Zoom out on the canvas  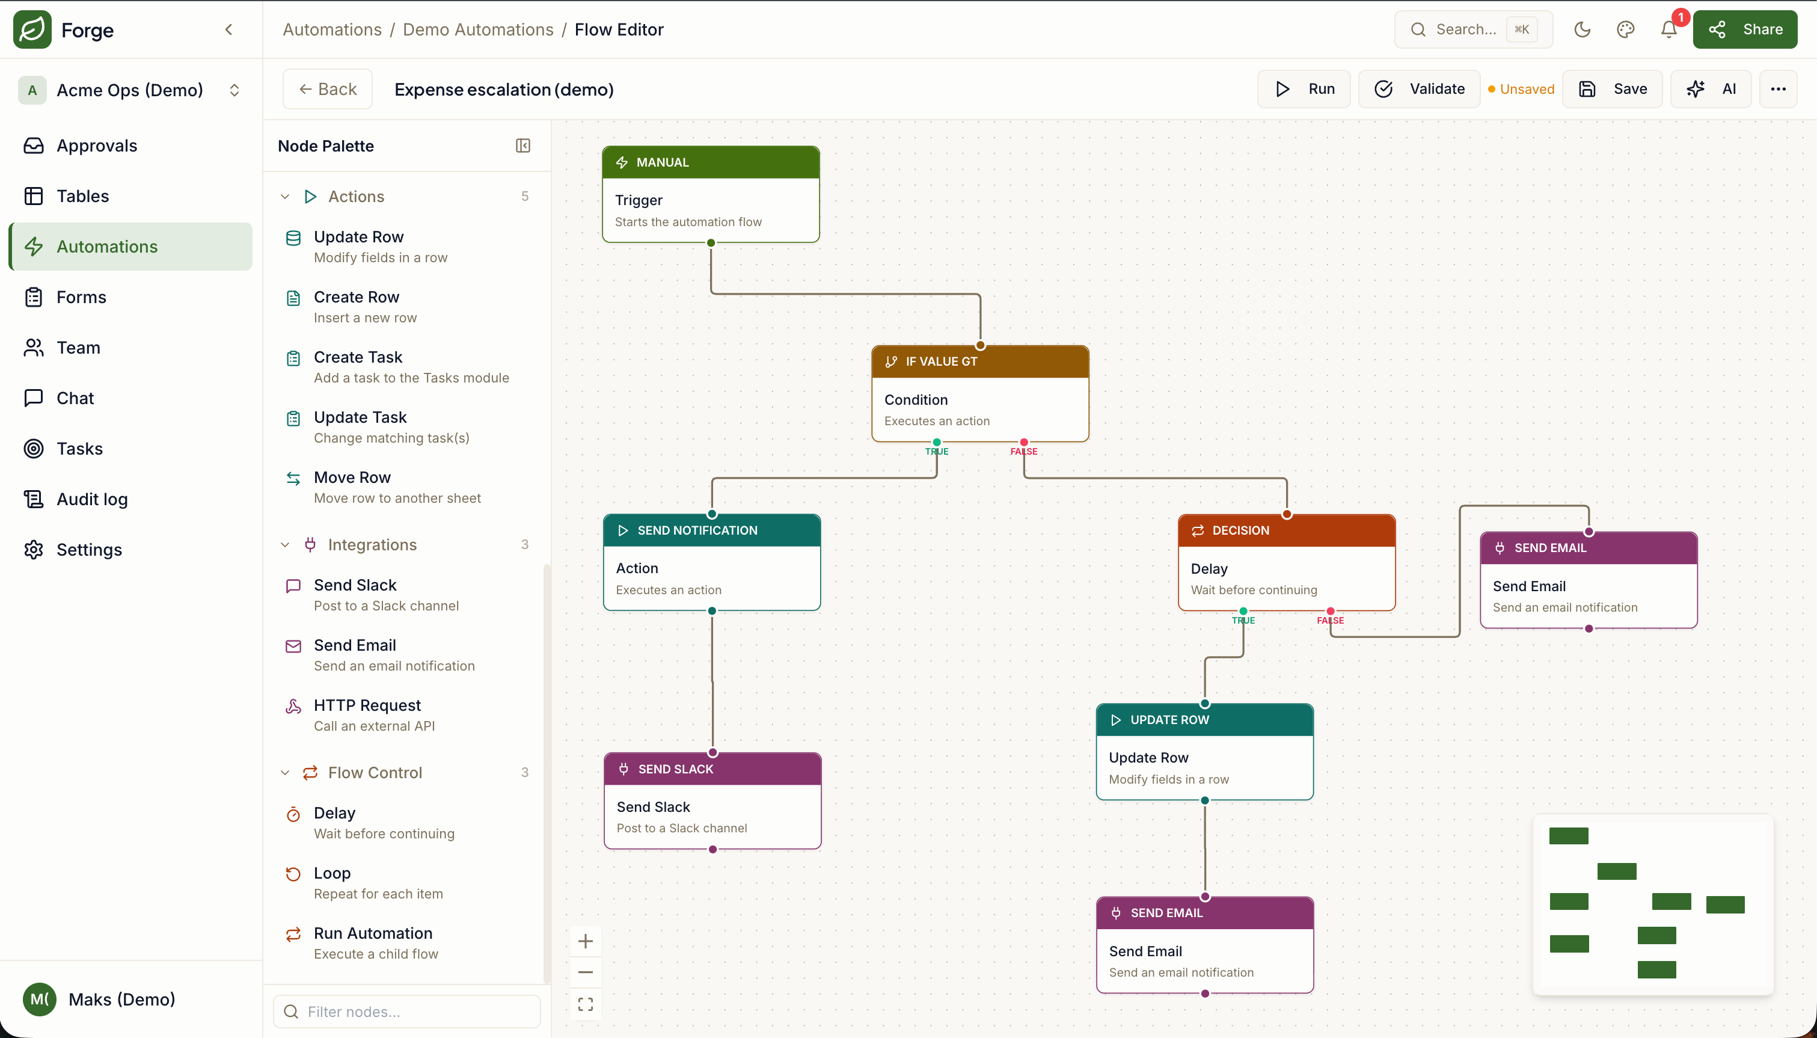click(585, 972)
